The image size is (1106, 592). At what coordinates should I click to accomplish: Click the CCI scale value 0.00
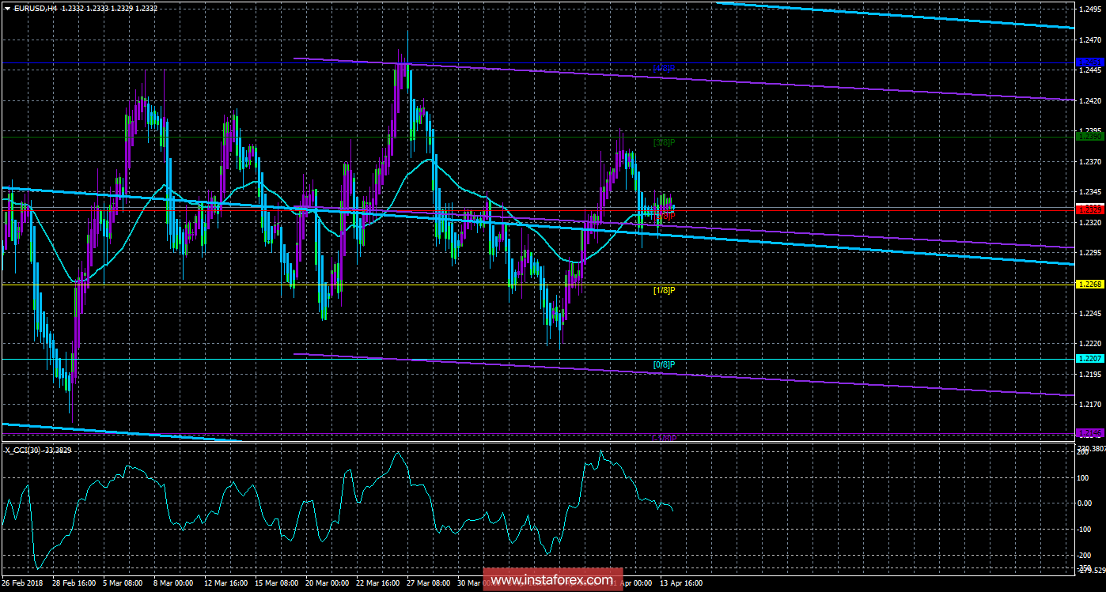point(1085,503)
